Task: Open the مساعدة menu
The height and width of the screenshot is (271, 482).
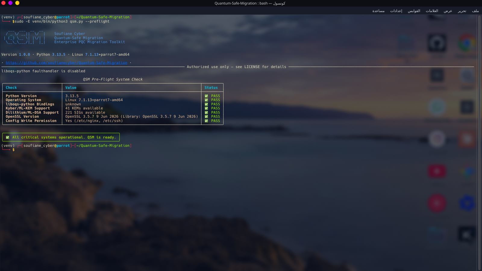Action: tap(378, 11)
